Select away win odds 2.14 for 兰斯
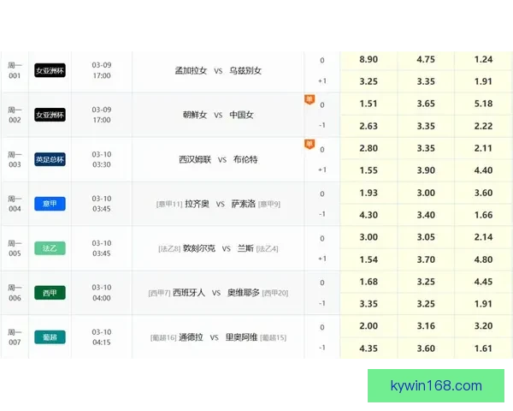 pyautogui.click(x=483, y=237)
